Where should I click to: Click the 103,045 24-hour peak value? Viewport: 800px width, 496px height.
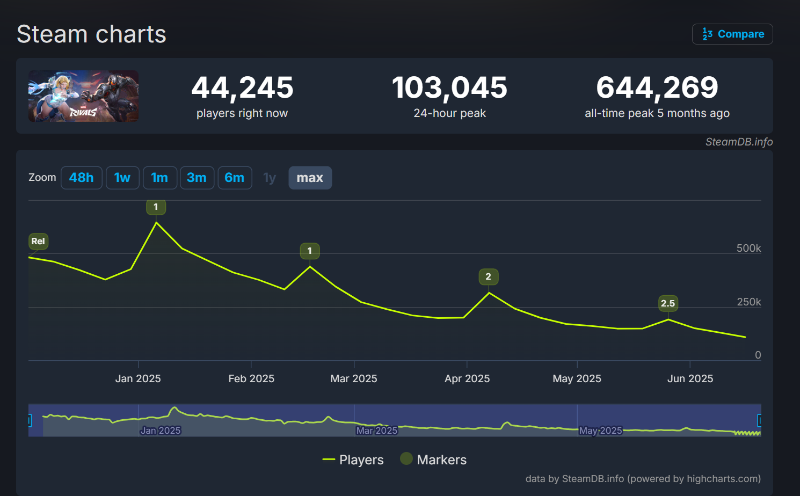[449, 87]
